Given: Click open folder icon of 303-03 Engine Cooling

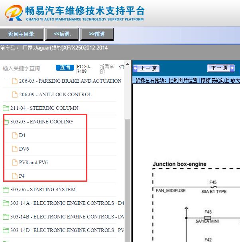Looking at the screenshot, I should (6, 122).
